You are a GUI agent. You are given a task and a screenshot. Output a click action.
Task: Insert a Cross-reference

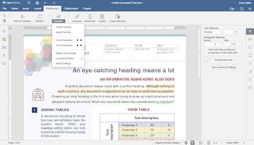pos(117,18)
